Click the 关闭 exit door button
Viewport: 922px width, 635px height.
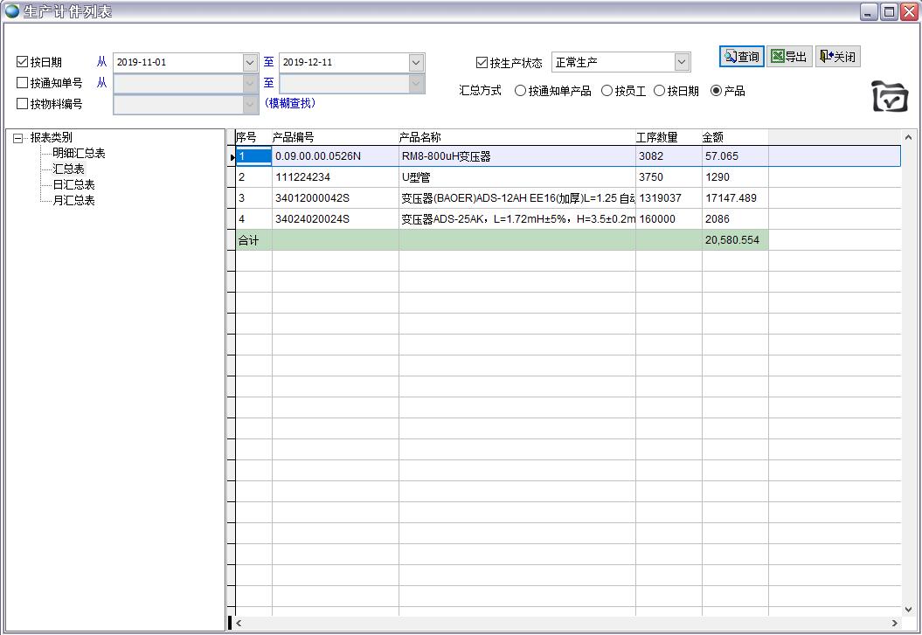pyautogui.click(x=837, y=57)
